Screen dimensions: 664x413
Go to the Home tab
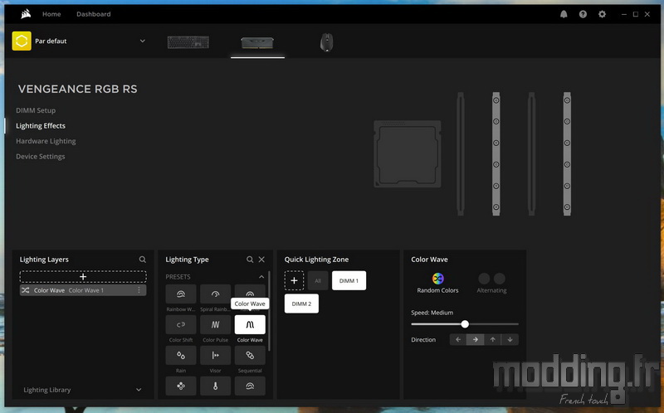click(x=51, y=14)
